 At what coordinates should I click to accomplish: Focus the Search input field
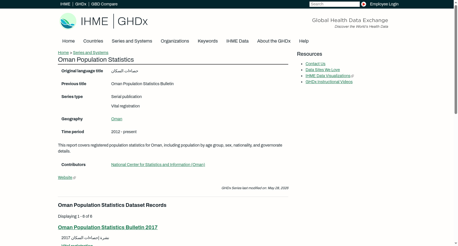[x=334, y=4]
